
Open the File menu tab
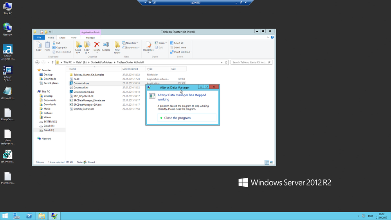tap(39, 38)
